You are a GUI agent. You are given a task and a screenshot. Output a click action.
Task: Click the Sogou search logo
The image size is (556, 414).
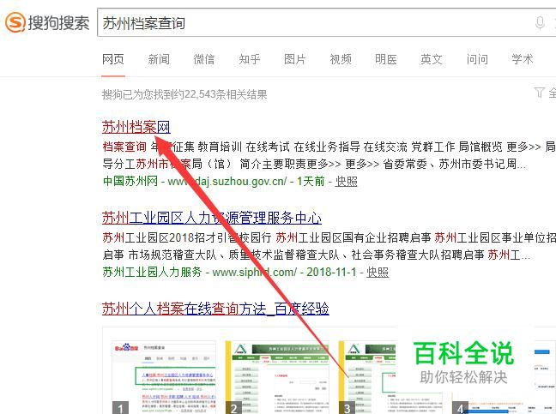[47, 22]
